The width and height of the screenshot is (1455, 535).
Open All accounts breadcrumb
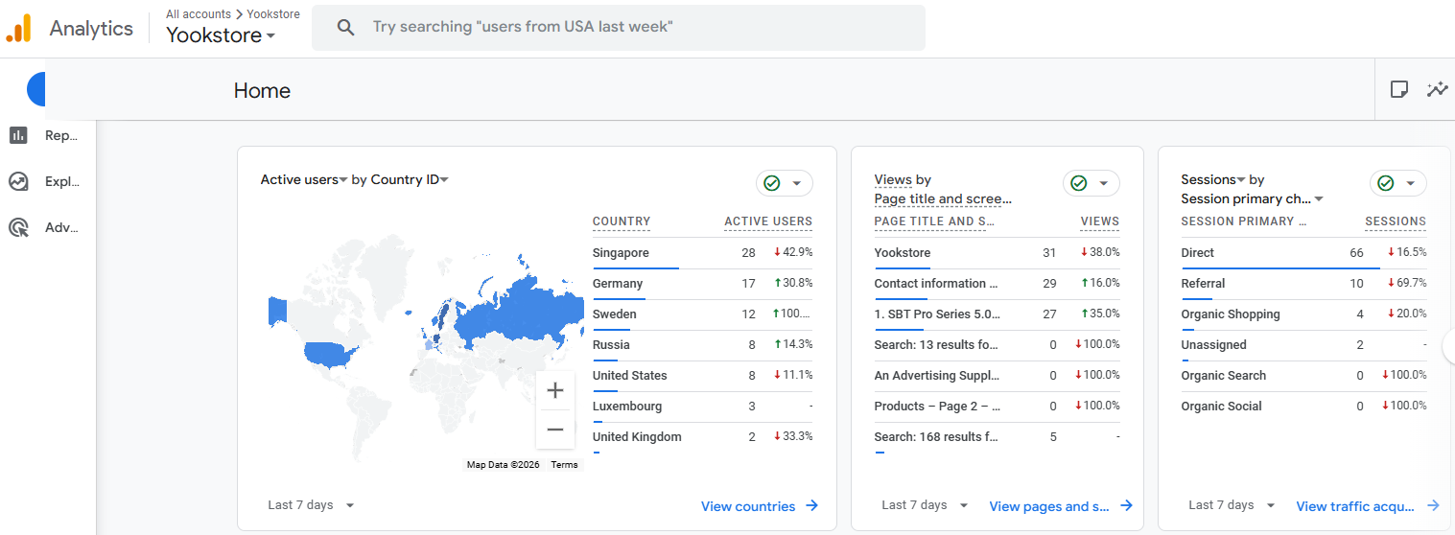coord(199,14)
